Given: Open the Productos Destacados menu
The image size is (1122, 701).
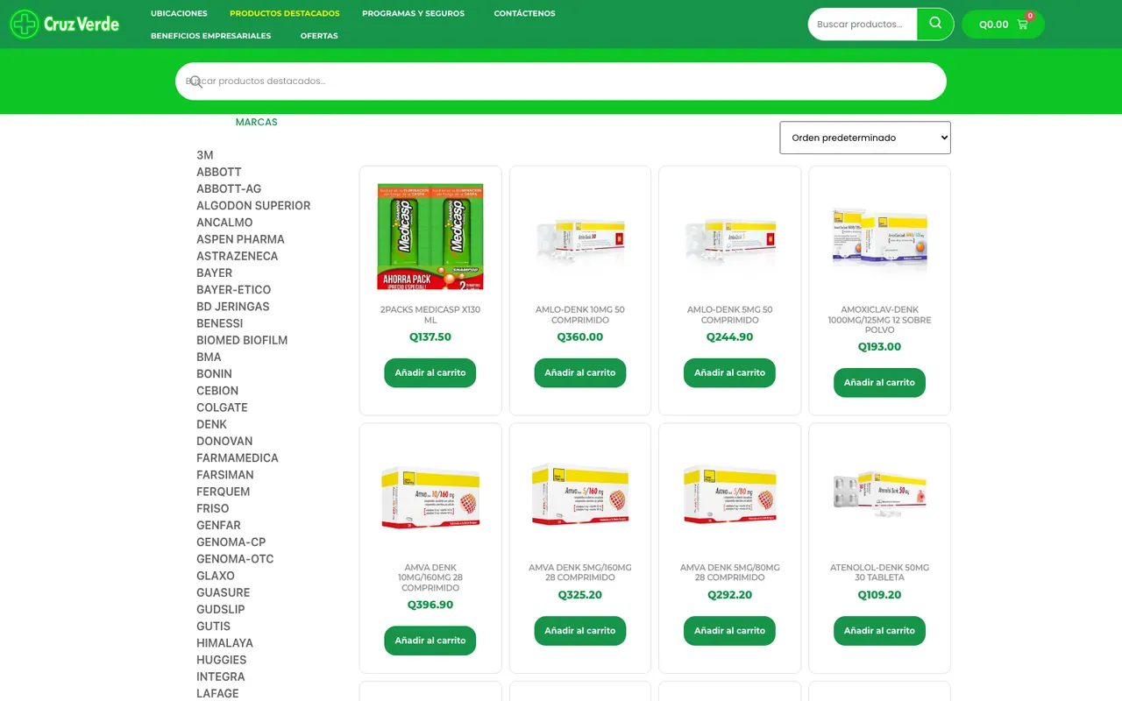Looking at the screenshot, I should [x=284, y=13].
